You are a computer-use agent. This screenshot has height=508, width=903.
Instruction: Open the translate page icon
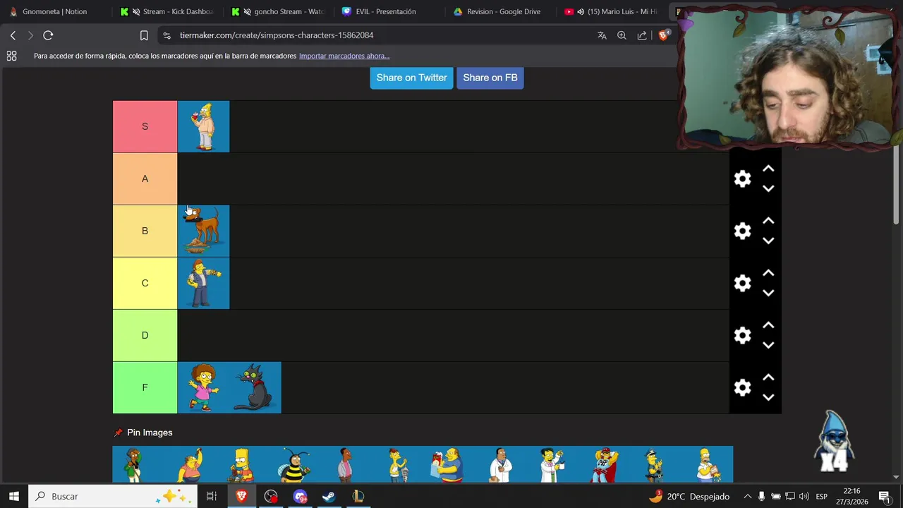(602, 35)
